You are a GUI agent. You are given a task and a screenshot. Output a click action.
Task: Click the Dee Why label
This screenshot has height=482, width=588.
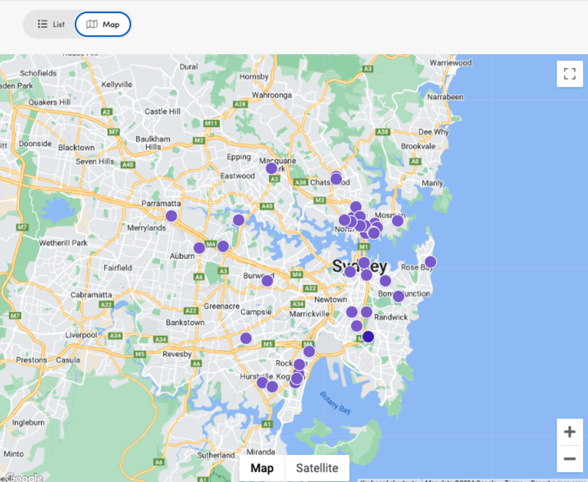tap(433, 132)
